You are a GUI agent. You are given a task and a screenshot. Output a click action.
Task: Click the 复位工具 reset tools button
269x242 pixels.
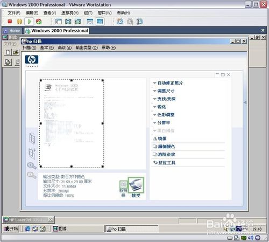pos(164,163)
